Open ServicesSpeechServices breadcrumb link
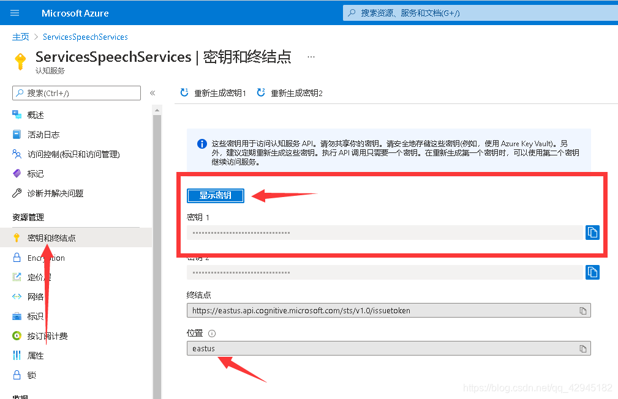Viewport: 618px width, 399px height. [x=85, y=37]
